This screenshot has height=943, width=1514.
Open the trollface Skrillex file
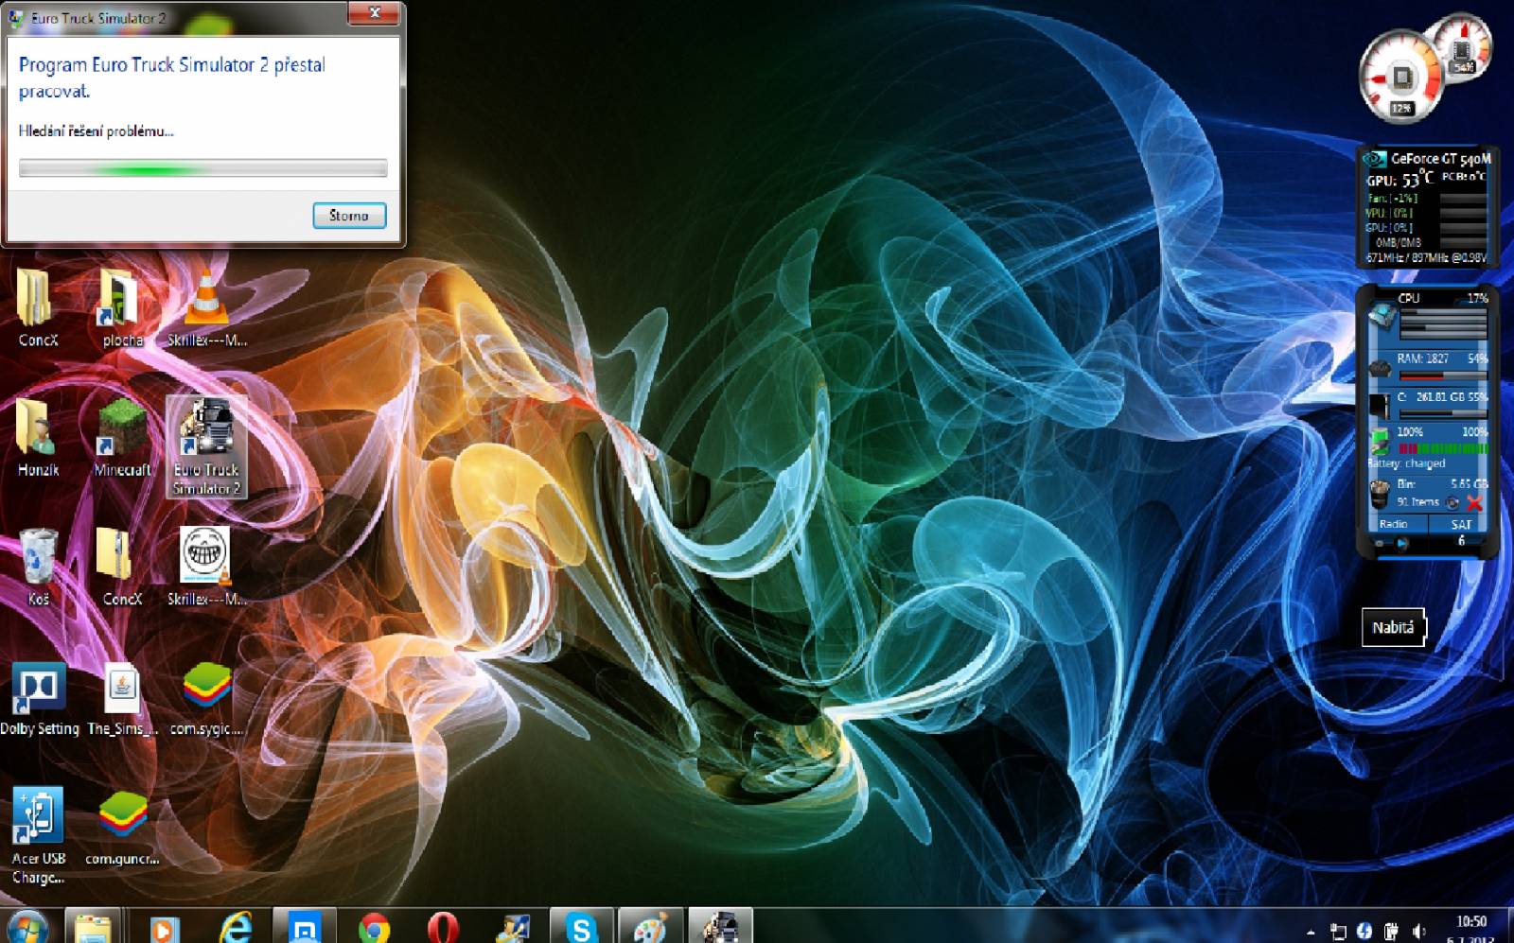click(x=206, y=566)
